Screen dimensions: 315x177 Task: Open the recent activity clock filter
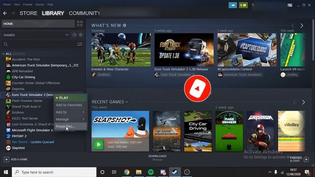pyautogui.click(x=74, y=35)
